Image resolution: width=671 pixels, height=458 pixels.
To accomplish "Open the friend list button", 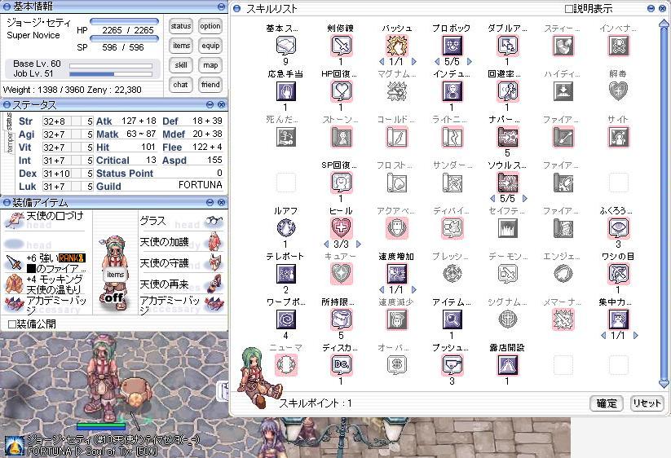I will pos(210,85).
